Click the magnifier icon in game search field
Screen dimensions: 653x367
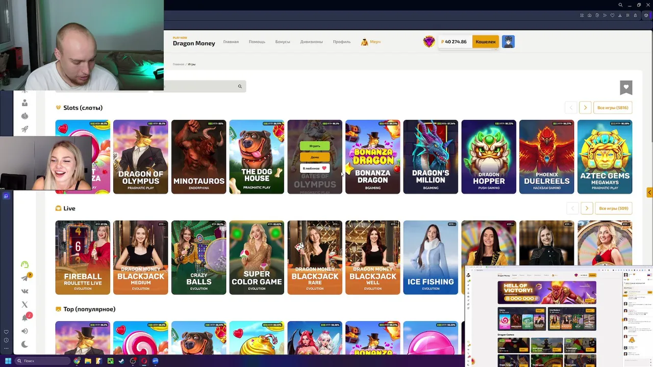(240, 87)
